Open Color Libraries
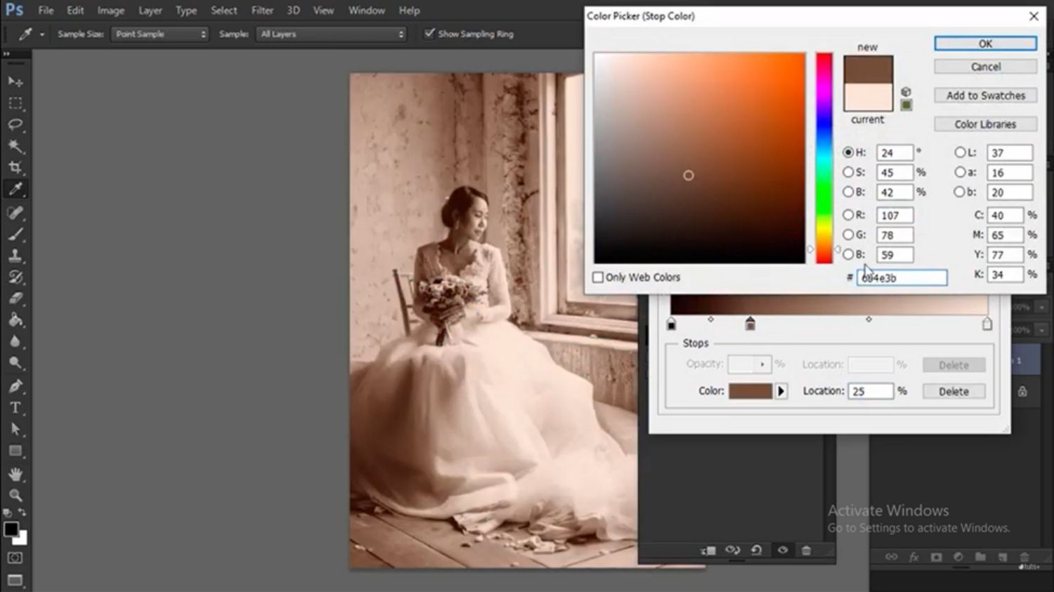 (x=985, y=124)
